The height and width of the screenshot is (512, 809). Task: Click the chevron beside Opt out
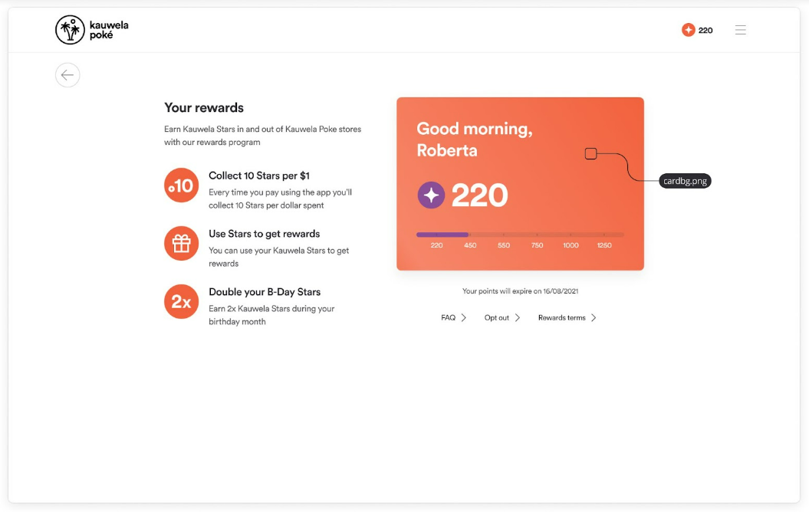(x=518, y=317)
